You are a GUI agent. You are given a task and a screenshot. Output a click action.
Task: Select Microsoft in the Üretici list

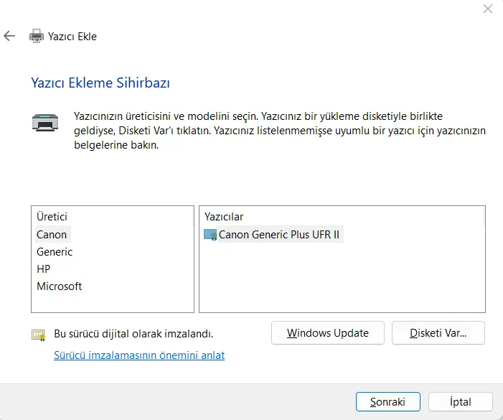coord(59,286)
